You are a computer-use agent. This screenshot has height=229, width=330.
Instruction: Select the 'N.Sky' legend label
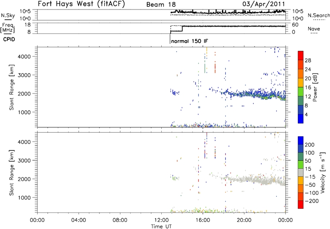8,16
